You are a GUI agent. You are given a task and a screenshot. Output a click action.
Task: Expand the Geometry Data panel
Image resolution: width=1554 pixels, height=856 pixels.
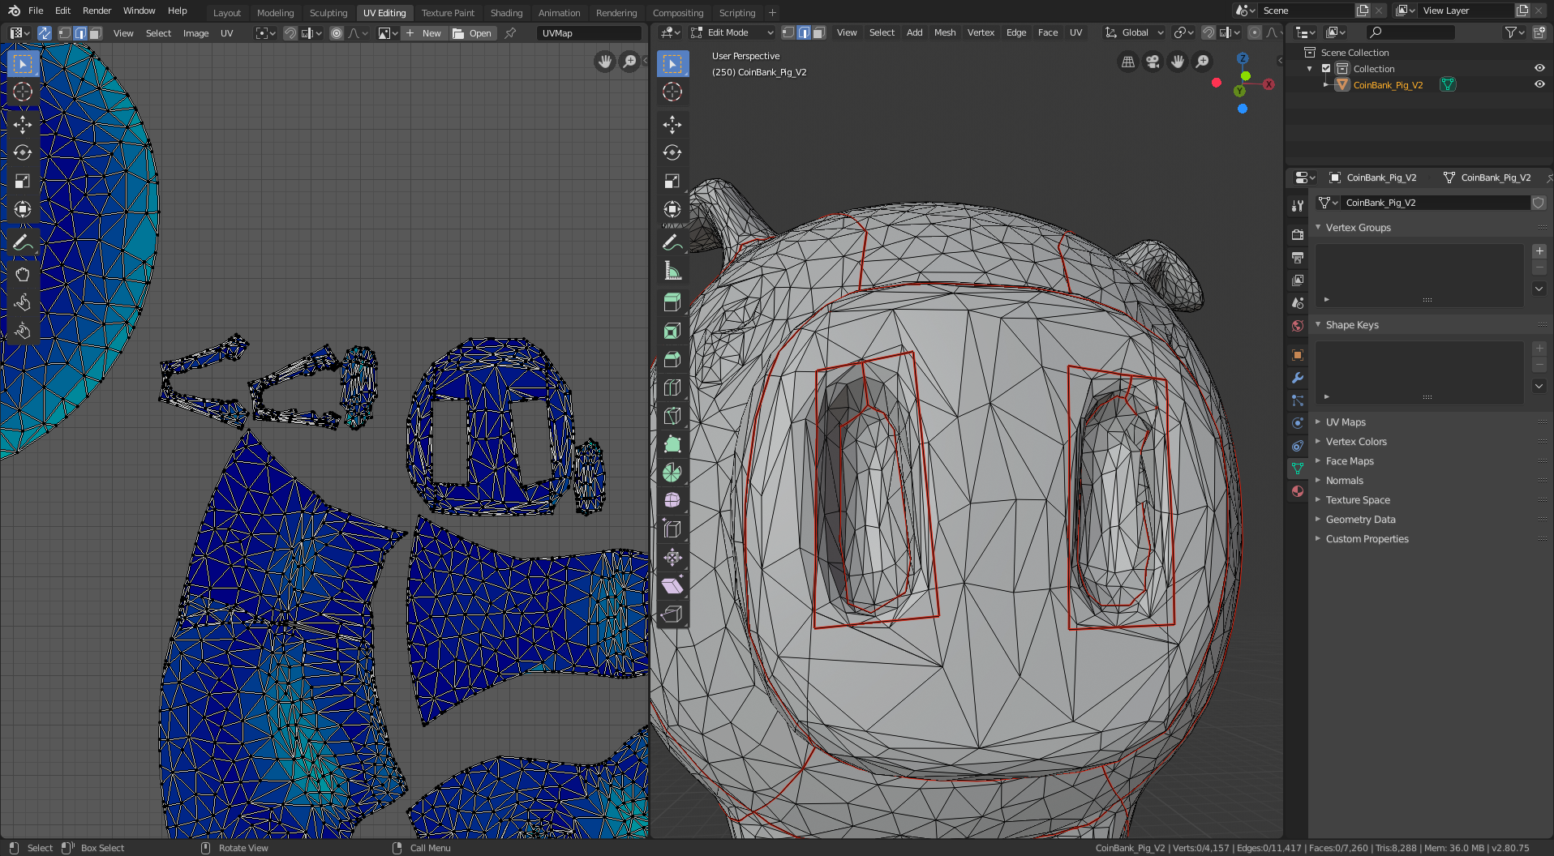pyautogui.click(x=1360, y=520)
